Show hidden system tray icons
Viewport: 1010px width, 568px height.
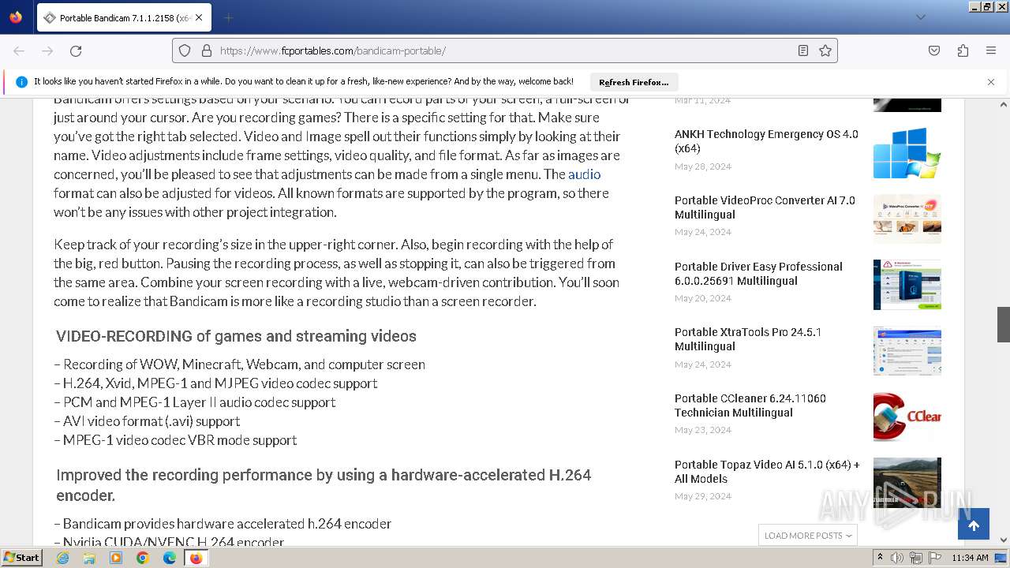[x=881, y=558]
